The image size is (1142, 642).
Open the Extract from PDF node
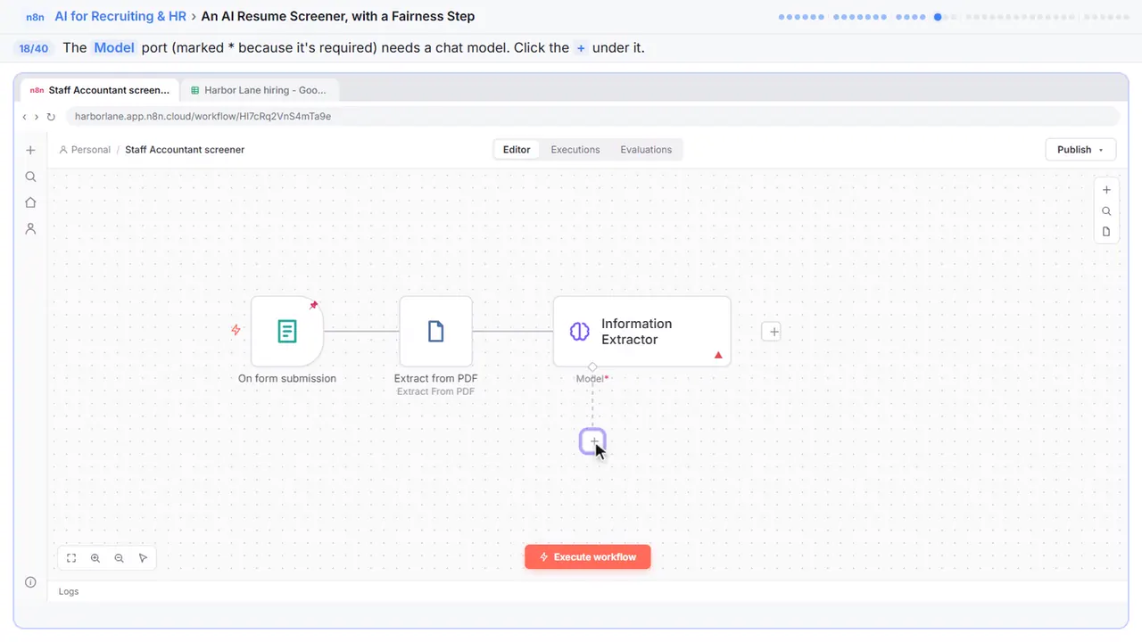tap(435, 332)
